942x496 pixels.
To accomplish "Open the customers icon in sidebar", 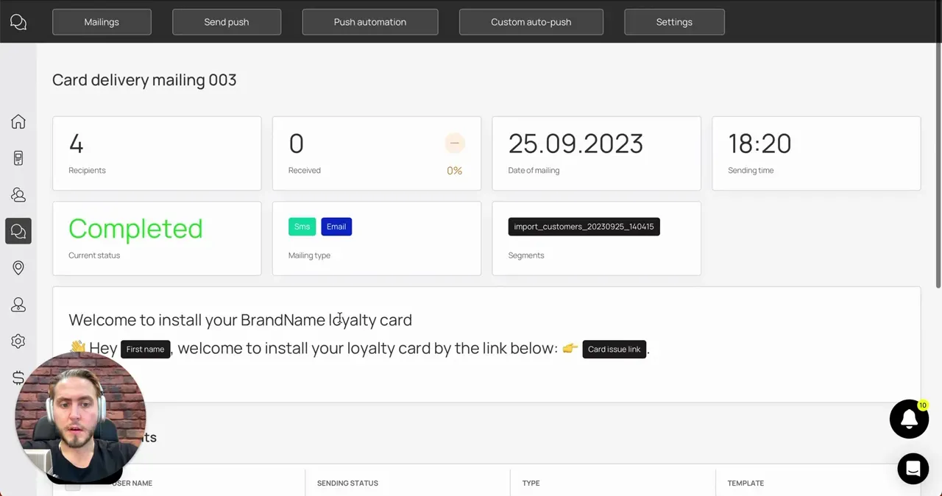I will click(18, 195).
